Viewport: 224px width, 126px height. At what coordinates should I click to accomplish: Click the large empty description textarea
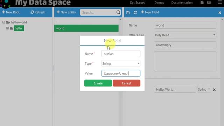(185, 61)
